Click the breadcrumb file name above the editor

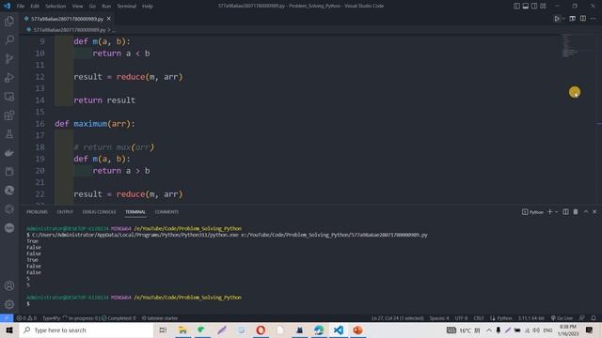tap(69, 29)
